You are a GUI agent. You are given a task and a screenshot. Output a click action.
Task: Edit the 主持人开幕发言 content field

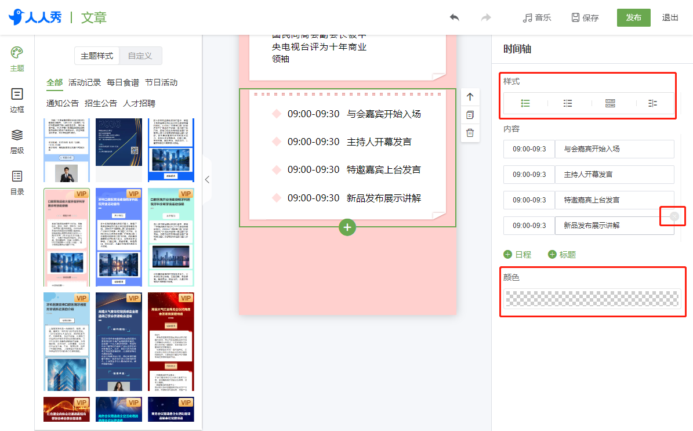[614, 175]
